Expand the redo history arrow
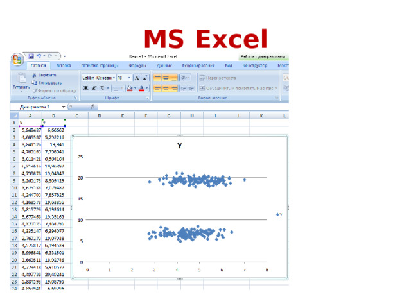The image size is (411, 308). click(x=56, y=56)
